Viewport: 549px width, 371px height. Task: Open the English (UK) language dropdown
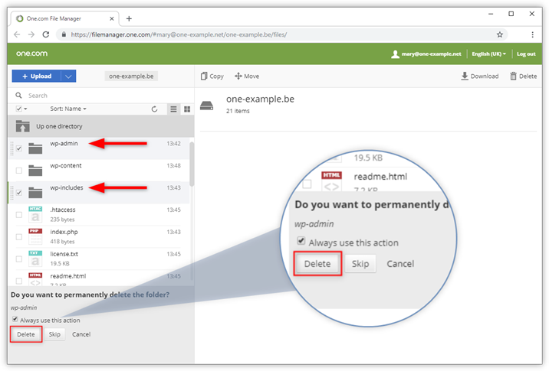point(488,54)
